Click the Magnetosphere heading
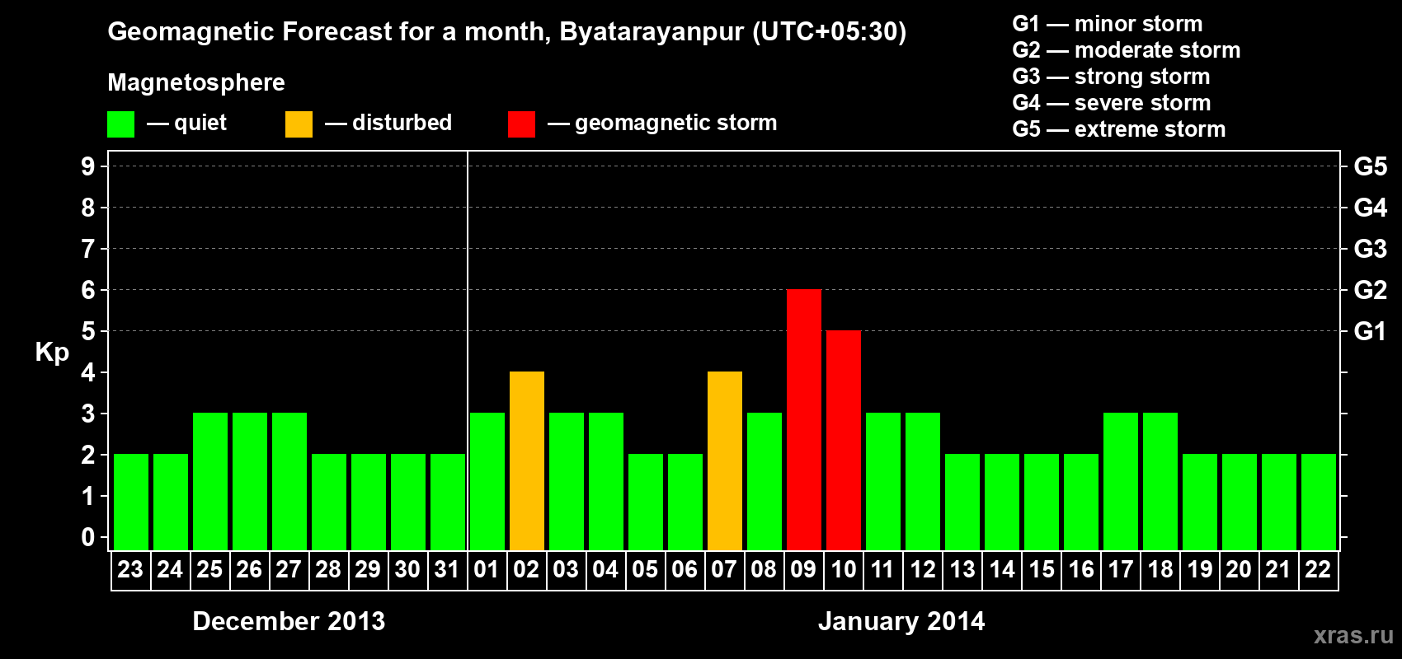Viewport: 1402px width, 659px height. pos(196,83)
